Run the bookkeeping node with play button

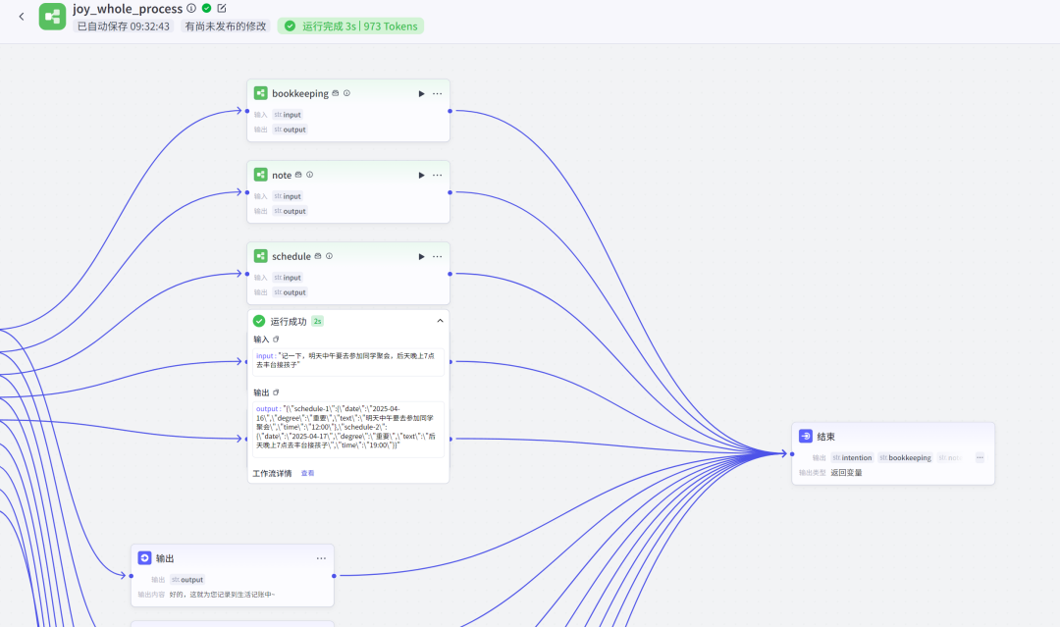tap(421, 93)
